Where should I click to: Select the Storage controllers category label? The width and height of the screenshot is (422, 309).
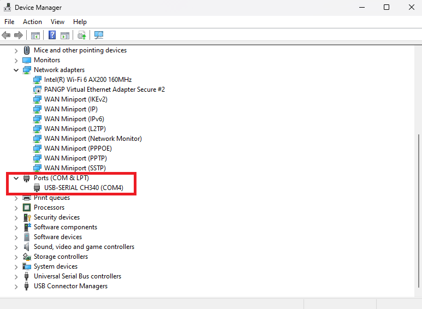click(x=61, y=257)
